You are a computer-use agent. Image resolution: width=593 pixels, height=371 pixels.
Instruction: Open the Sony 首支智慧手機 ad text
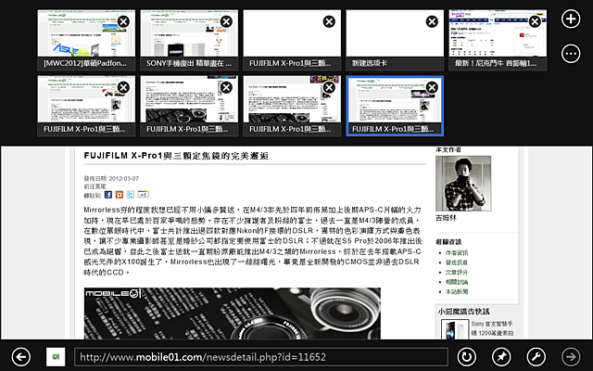(x=492, y=328)
